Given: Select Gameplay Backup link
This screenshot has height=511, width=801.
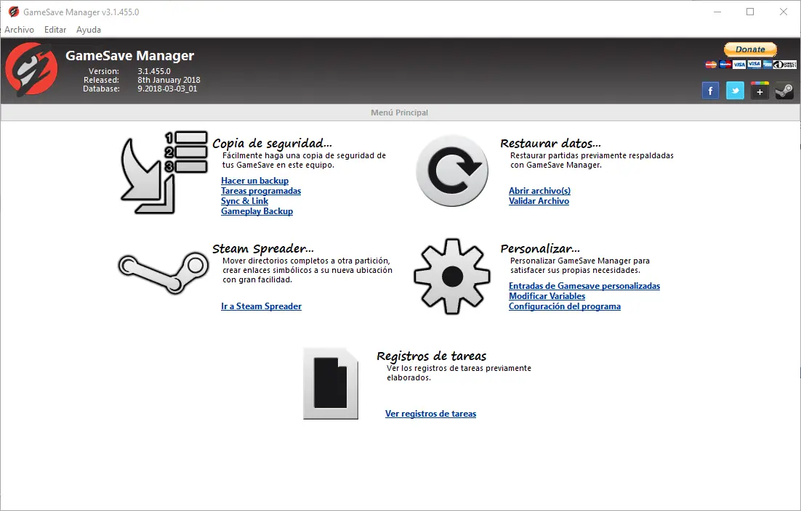Looking at the screenshot, I should click(x=257, y=211).
